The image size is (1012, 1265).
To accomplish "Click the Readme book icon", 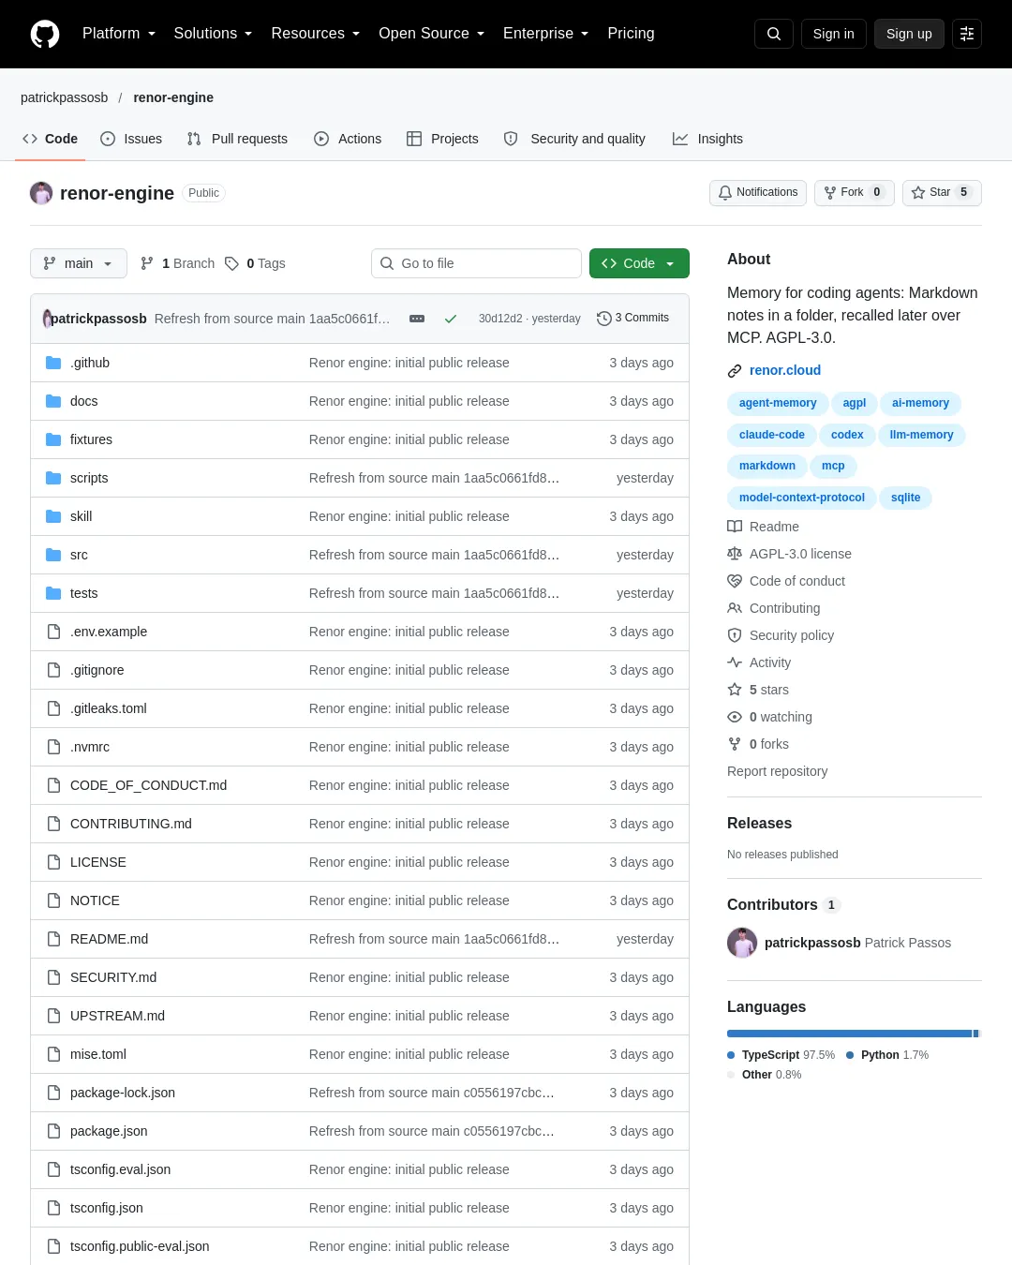I will click(735, 527).
